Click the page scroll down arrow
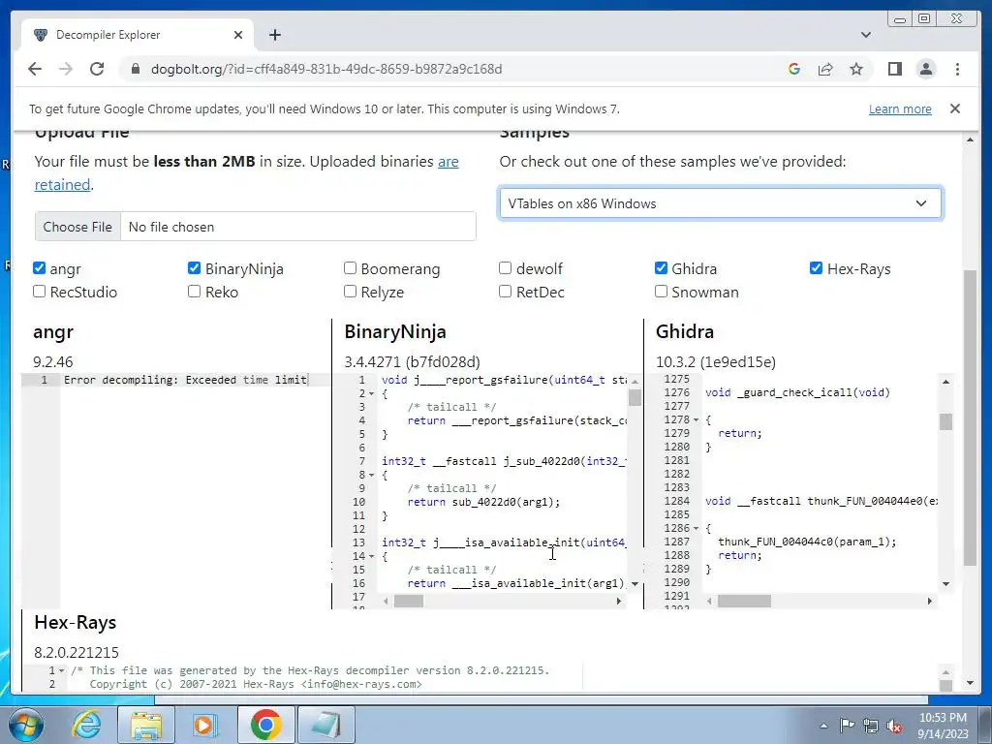Image resolution: width=992 pixels, height=744 pixels. click(971, 683)
